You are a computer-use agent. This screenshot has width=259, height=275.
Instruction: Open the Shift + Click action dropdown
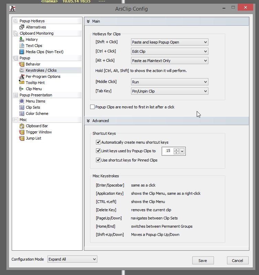click(x=170, y=42)
